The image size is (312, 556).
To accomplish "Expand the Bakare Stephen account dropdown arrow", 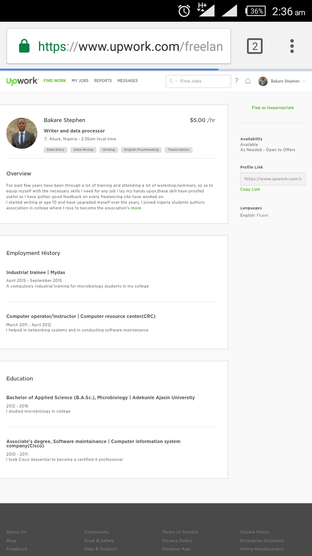I will pyautogui.click(x=304, y=81).
